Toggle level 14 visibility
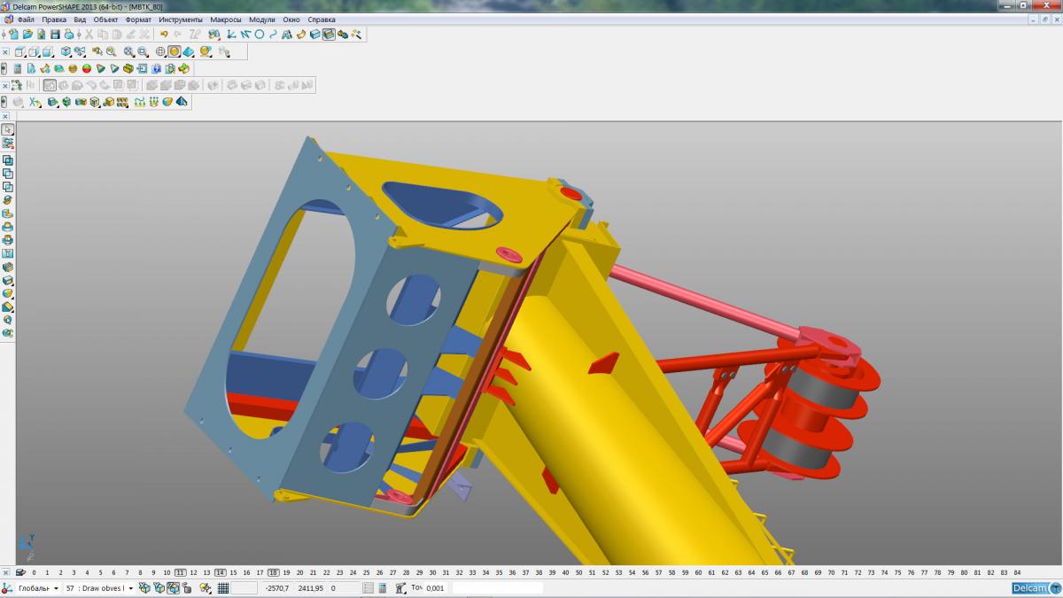 [220, 572]
